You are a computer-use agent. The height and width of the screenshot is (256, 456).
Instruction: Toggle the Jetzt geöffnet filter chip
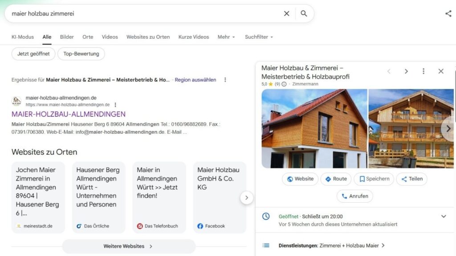(33, 54)
